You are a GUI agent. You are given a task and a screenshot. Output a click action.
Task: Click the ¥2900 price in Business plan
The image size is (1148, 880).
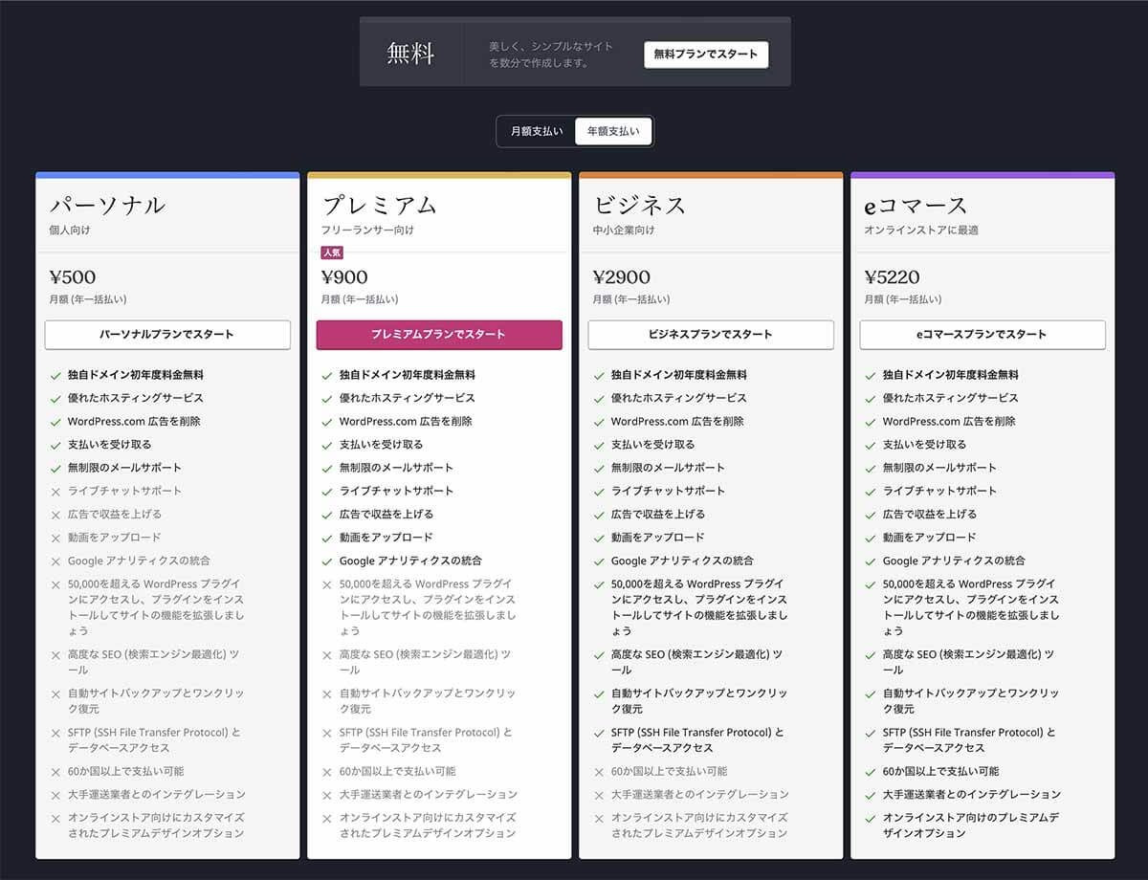621,277
